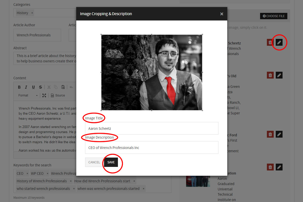Switch editor to Source view

coord(58,95)
